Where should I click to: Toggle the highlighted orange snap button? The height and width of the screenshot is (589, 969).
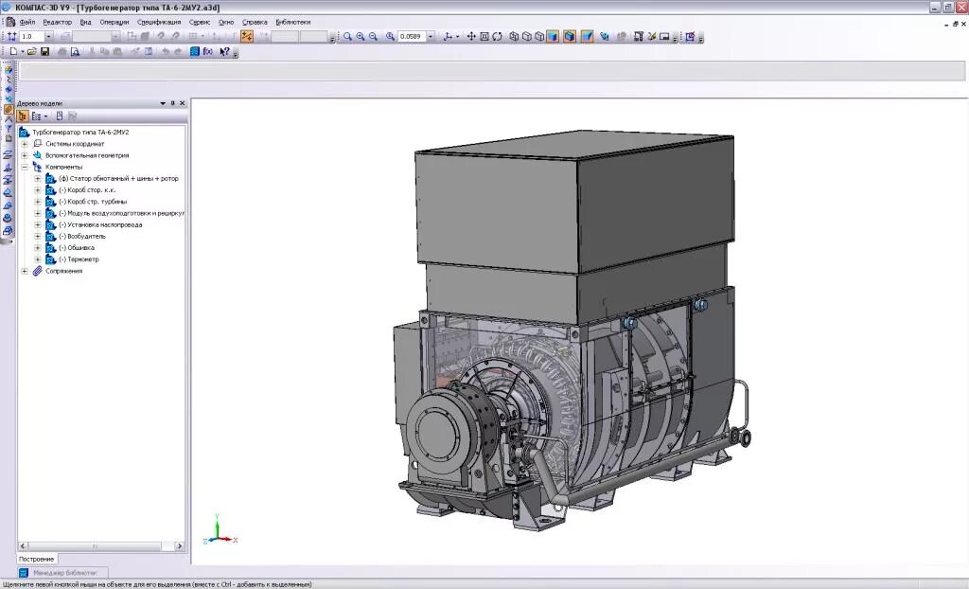tap(247, 37)
